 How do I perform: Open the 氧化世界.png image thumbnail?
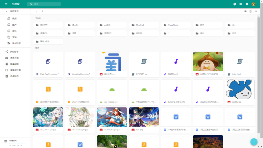point(112,62)
